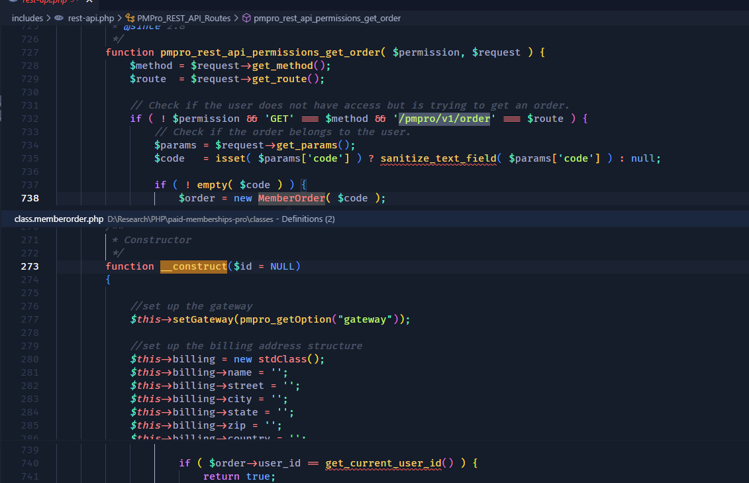
Task: Click billing->zip on line 285
Action: click(x=209, y=425)
